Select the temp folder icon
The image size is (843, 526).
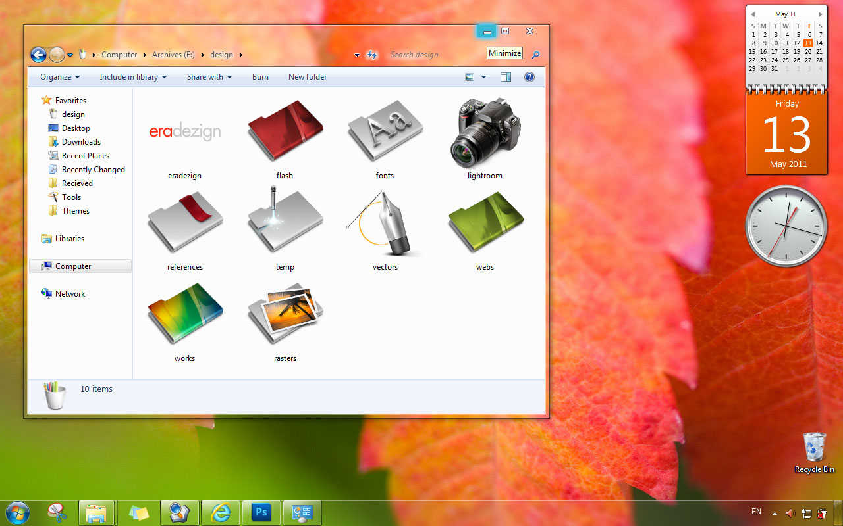[285, 221]
